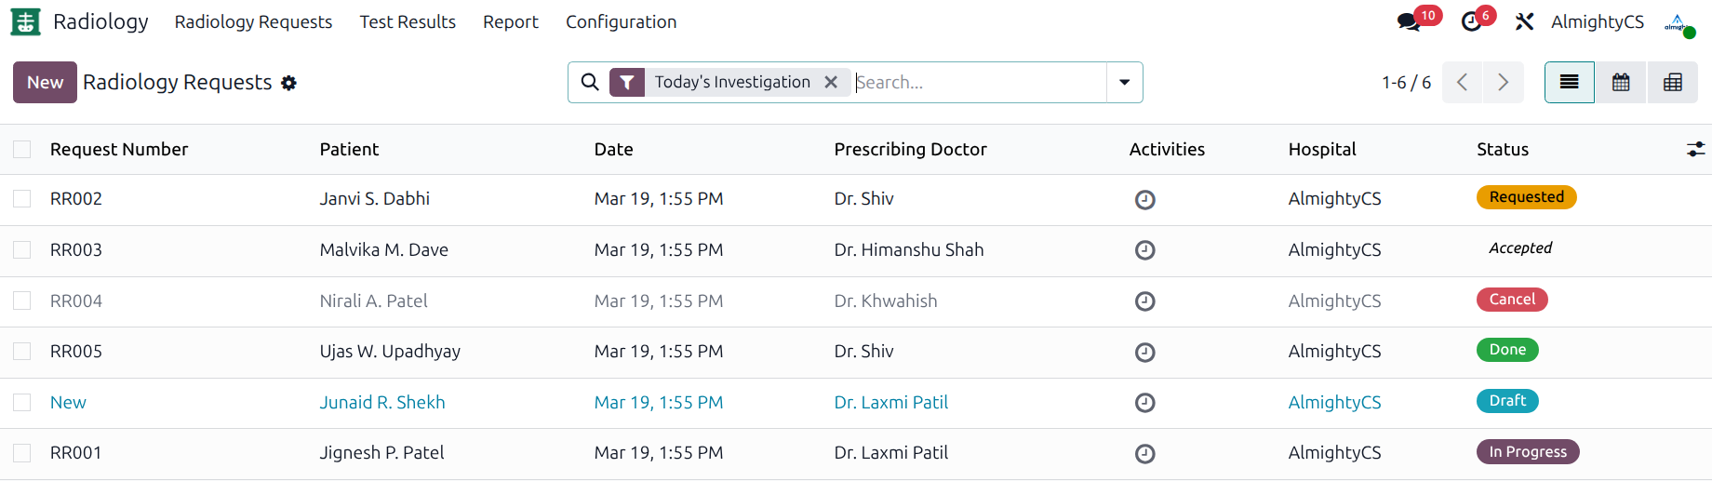Open patient Malvika M. Dave's request
1712x481 pixels.
click(384, 249)
